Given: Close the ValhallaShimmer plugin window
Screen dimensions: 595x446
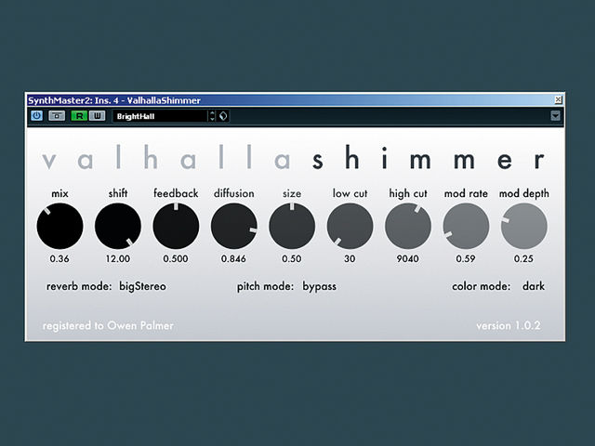Looking at the screenshot, I should 558,99.
